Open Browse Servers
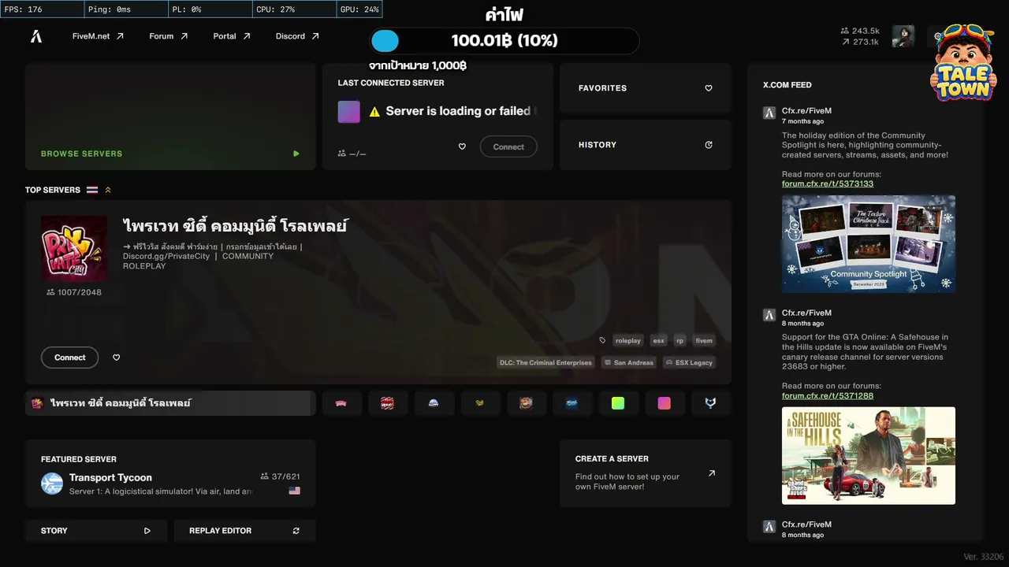 [170, 117]
